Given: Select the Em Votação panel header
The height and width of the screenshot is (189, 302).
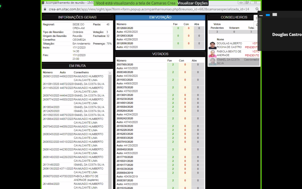Looking at the screenshot, I should [160, 17].
